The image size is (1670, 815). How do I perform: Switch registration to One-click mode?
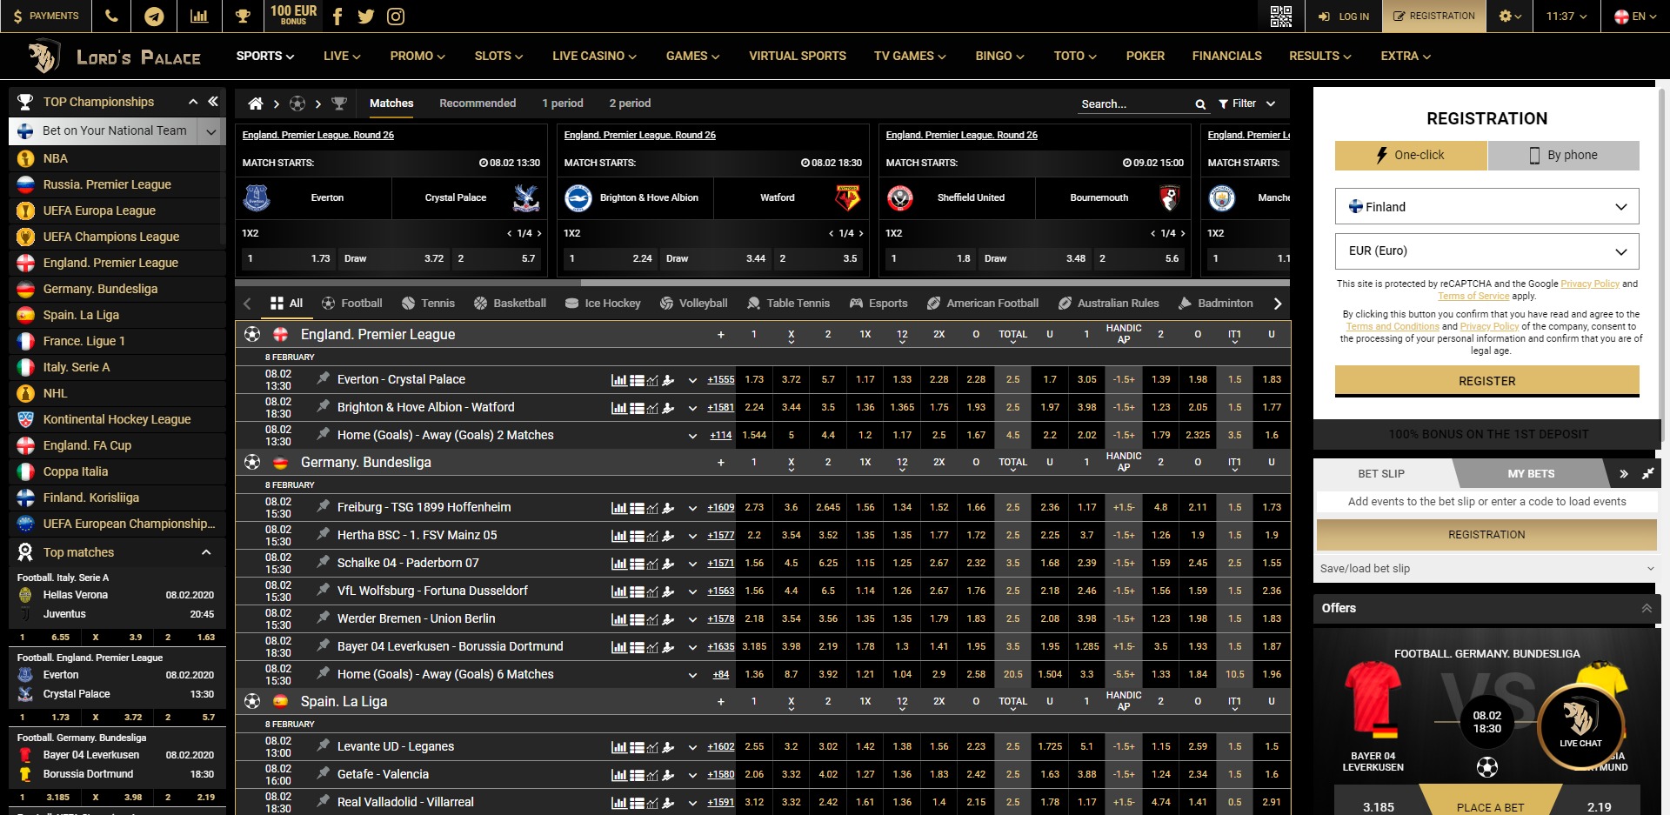pos(1410,156)
